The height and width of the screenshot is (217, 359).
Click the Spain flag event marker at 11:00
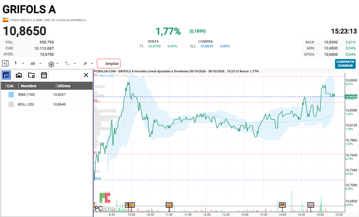(169, 205)
